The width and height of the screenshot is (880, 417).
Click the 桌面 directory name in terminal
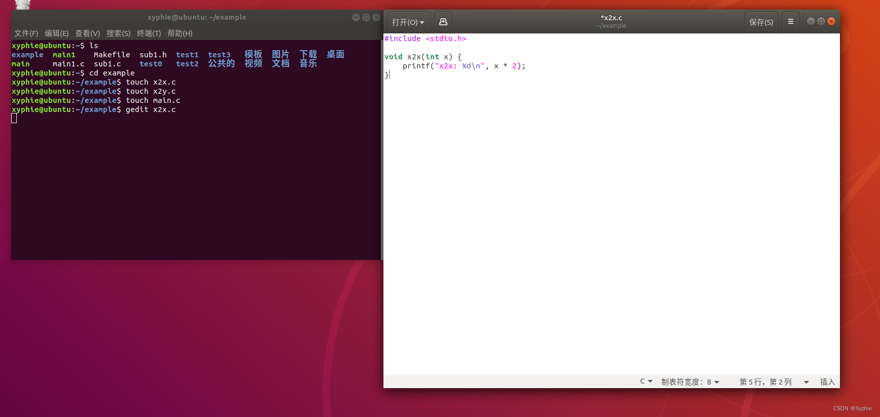tap(335, 54)
